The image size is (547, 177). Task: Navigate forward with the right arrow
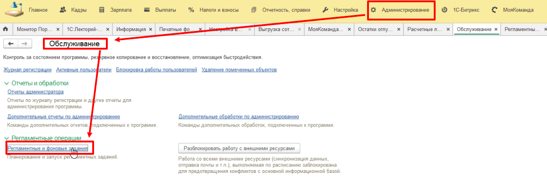pos(24,44)
